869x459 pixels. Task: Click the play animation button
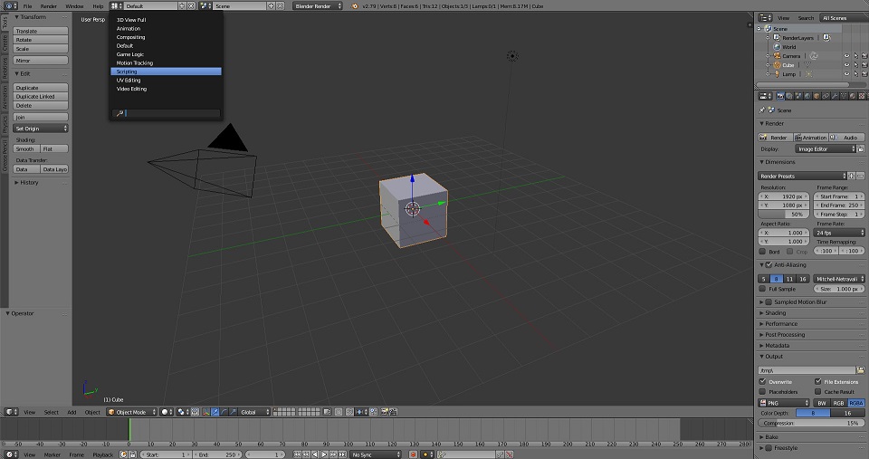tap(324, 454)
